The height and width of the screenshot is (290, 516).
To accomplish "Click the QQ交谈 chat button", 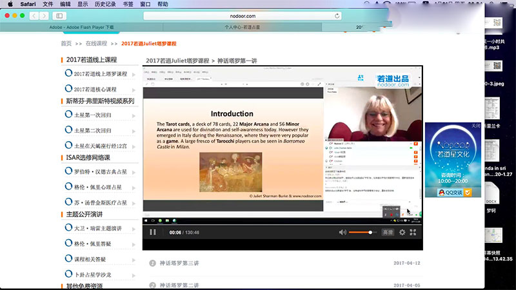I will pyautogui.click(x=454, y=192).
